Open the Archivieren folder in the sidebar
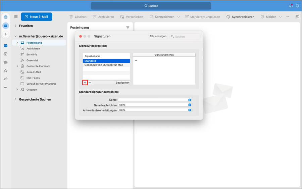Viewport: 302px width, 189px height. coord(33,49)
